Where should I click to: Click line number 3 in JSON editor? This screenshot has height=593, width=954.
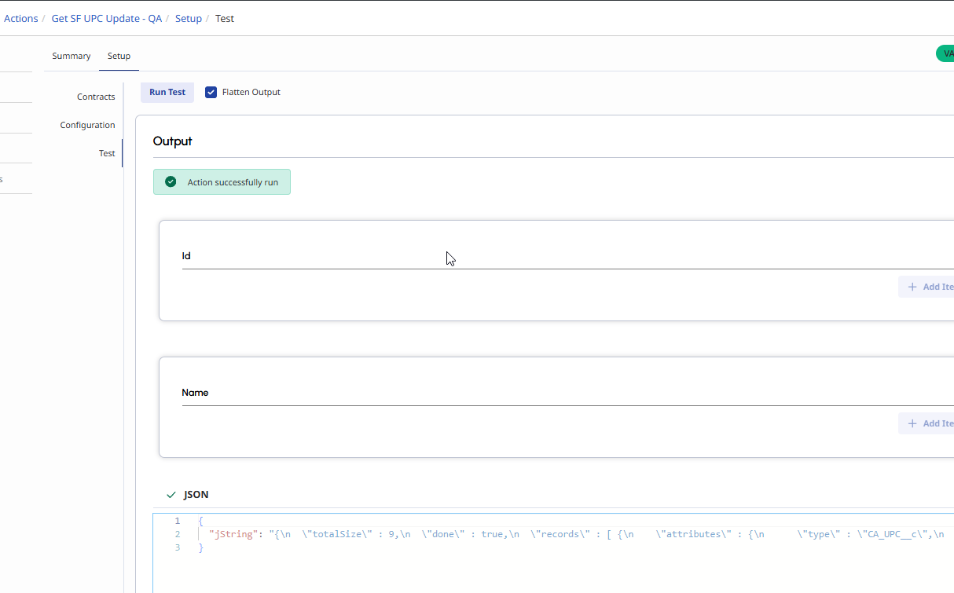coord(178,547)
